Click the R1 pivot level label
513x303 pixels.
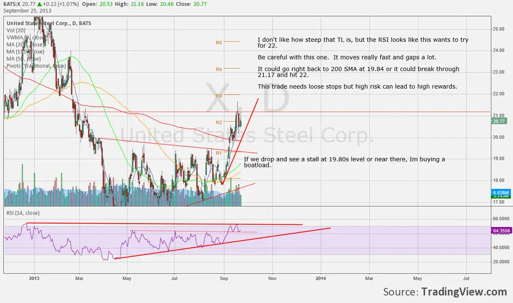pos(219,153)
